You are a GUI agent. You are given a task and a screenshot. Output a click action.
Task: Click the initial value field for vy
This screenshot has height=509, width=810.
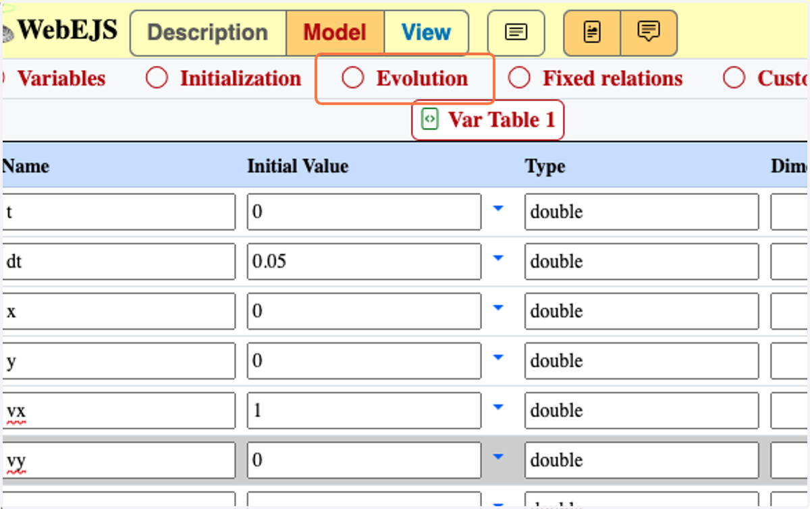[x=364, y=460]
